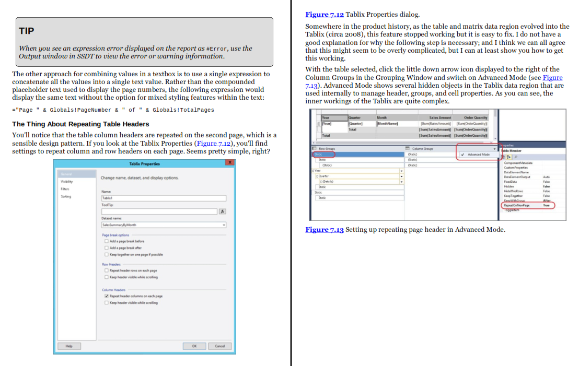Select the Visibility page in Tablix Properties
Screen dimensions: 579x366
(x=67, y=182)
